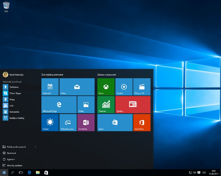Open Task View on the taskbar
Screen dimensions: 221x176
click(21, 172)
